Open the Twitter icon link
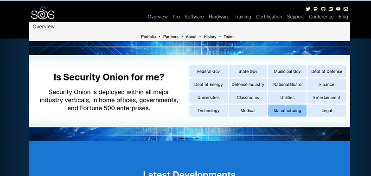The width and height of the screenshot is (371, 176). pyautogui.click(x=308, y=9)
